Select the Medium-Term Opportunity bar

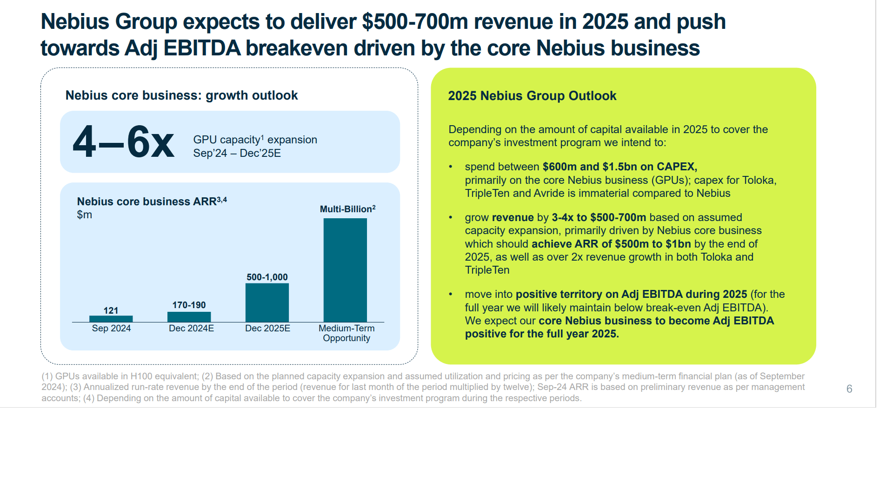[346, 270]
